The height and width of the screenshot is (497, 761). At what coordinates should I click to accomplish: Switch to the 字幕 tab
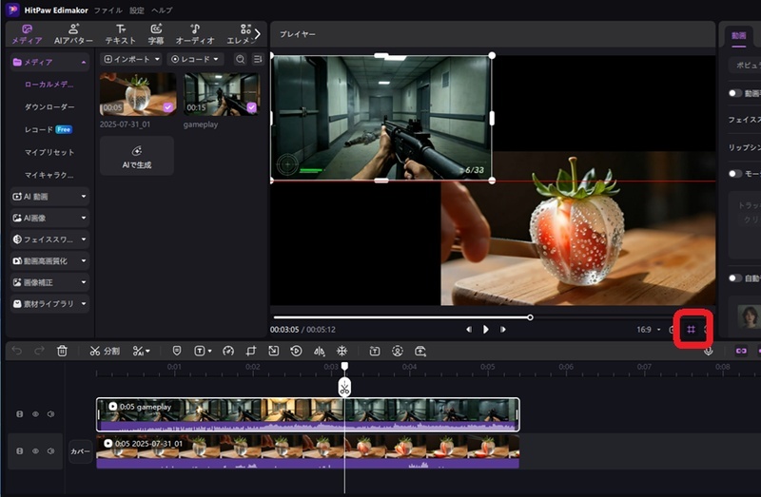(x=156, y=34)
